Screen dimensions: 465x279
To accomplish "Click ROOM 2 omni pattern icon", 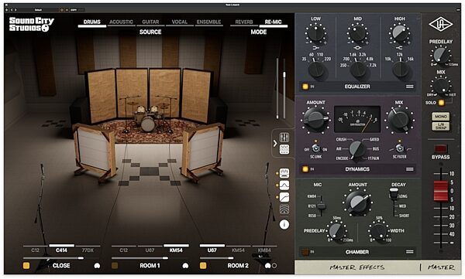I will coord(274,266).
